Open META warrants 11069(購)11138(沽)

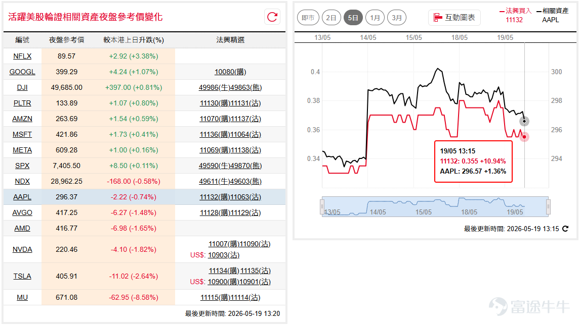pos(230,150)
